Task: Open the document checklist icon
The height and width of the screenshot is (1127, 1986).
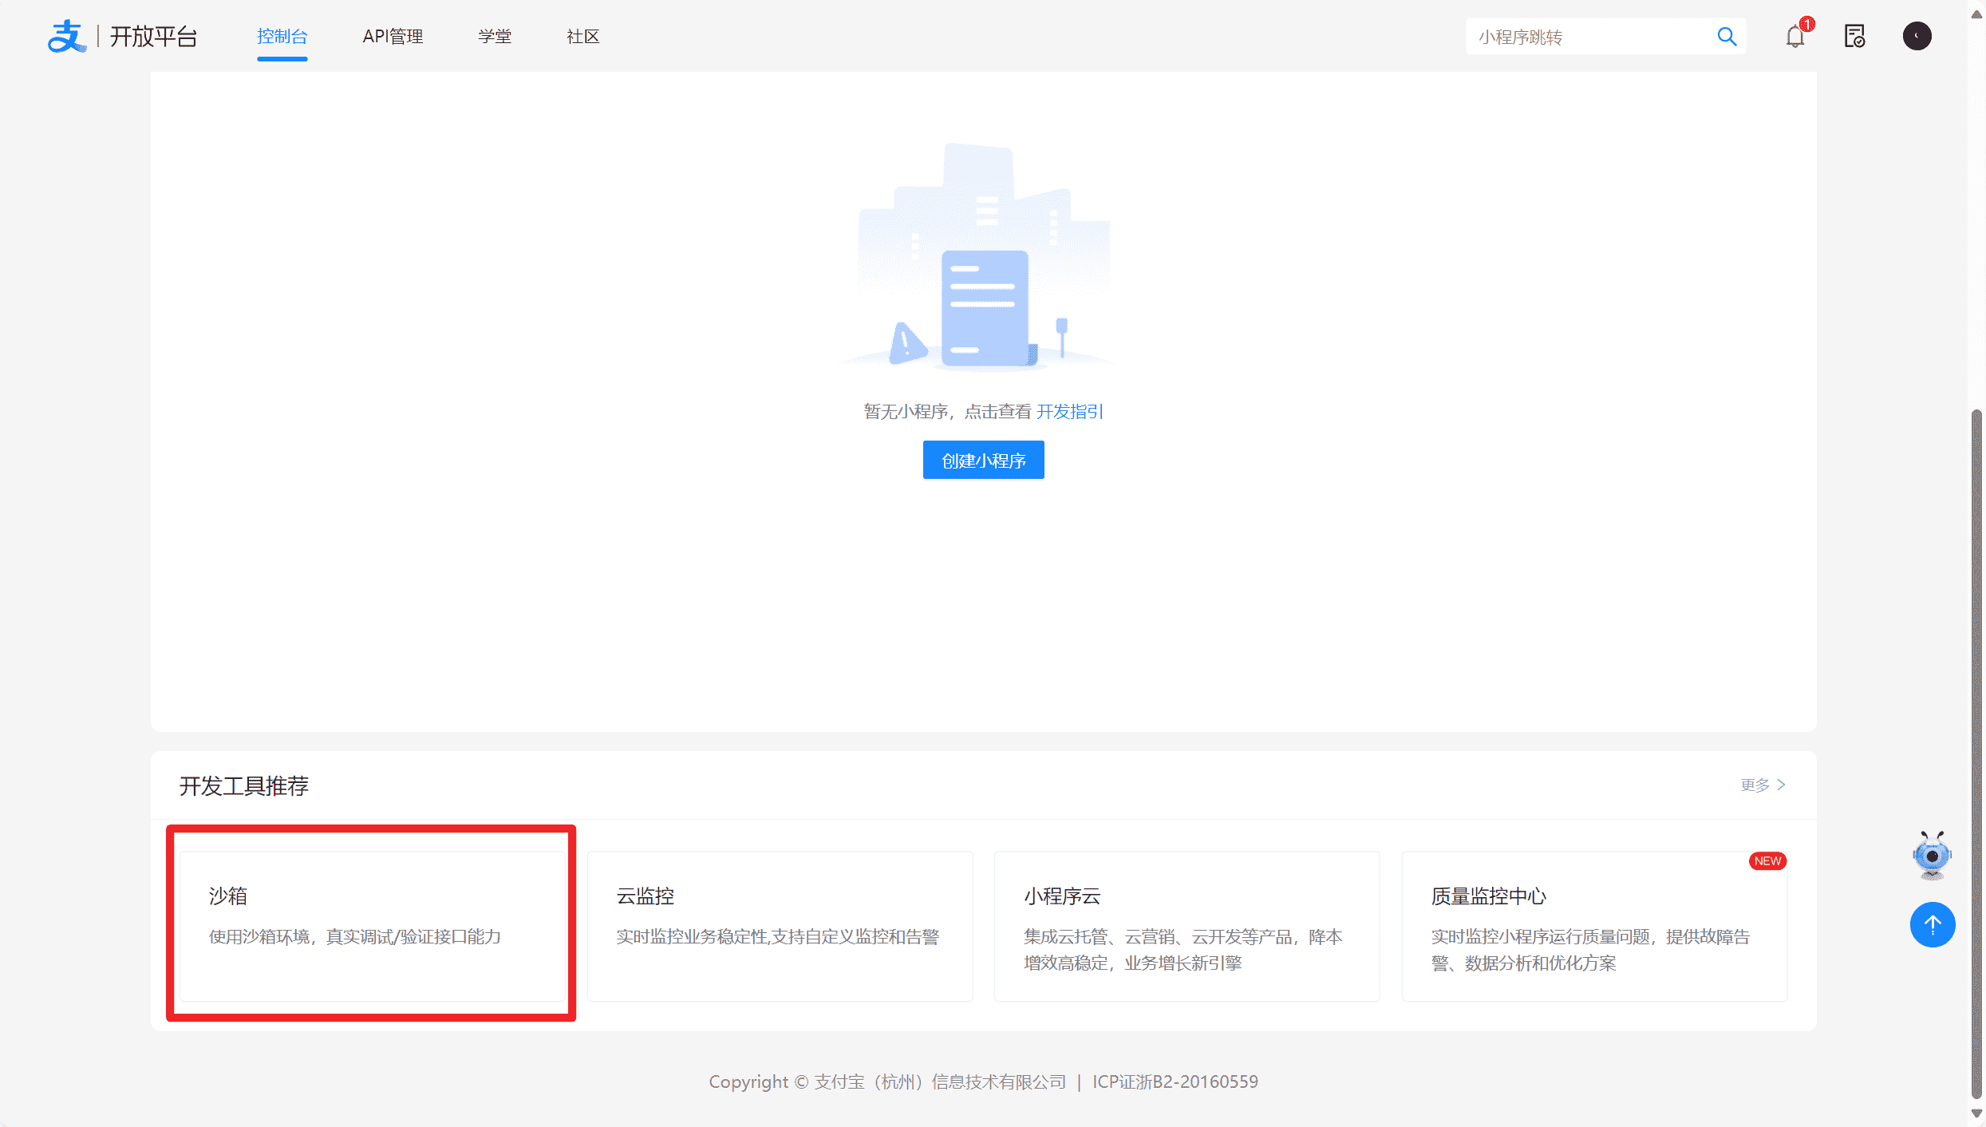Action: click(x=1854, y=37)
